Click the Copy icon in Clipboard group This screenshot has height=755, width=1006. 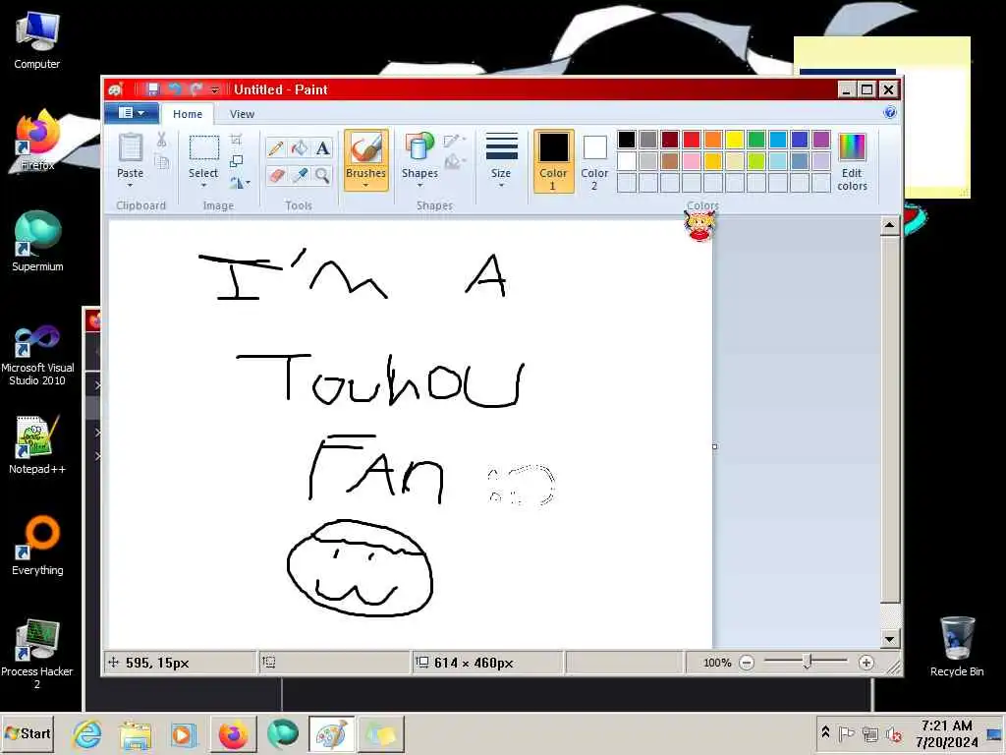coord(161,162)
